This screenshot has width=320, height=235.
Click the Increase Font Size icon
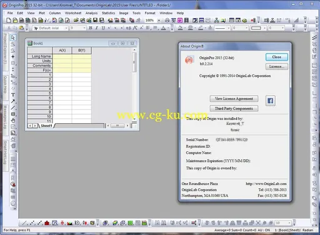point(135,28)
